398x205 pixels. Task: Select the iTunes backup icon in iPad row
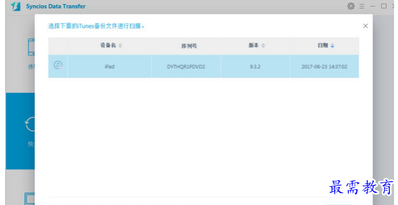(58, 65)
